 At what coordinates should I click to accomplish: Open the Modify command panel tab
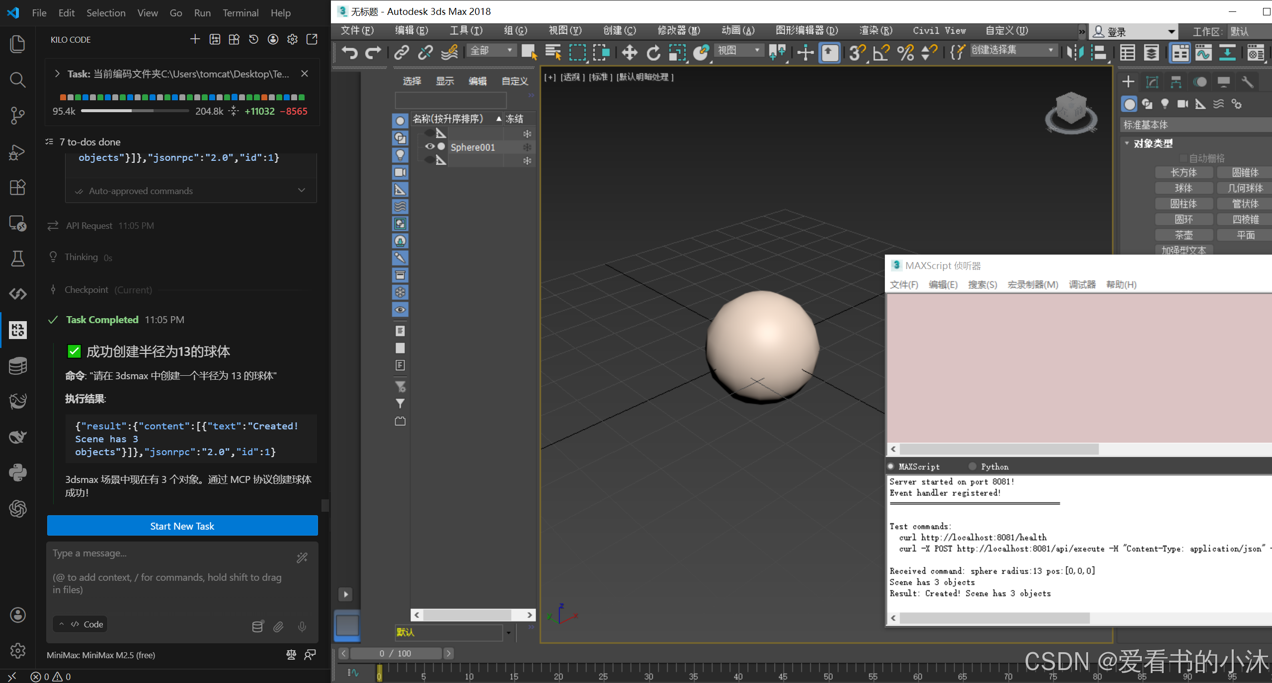(1152, 82)
